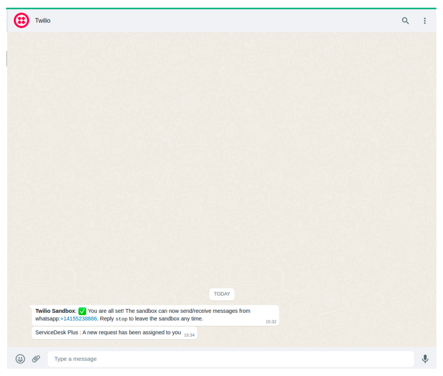This screenshot has height=376, width=443.
Task: Focus the "Type a message" field
Action: (x=230, y=359)
